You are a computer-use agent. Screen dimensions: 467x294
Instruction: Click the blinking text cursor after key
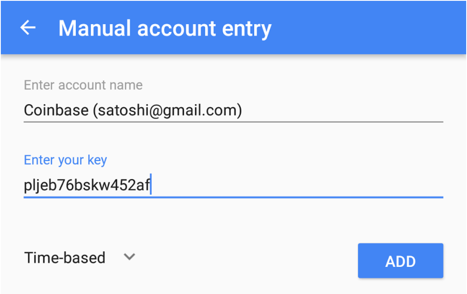(x=151, y=184)
